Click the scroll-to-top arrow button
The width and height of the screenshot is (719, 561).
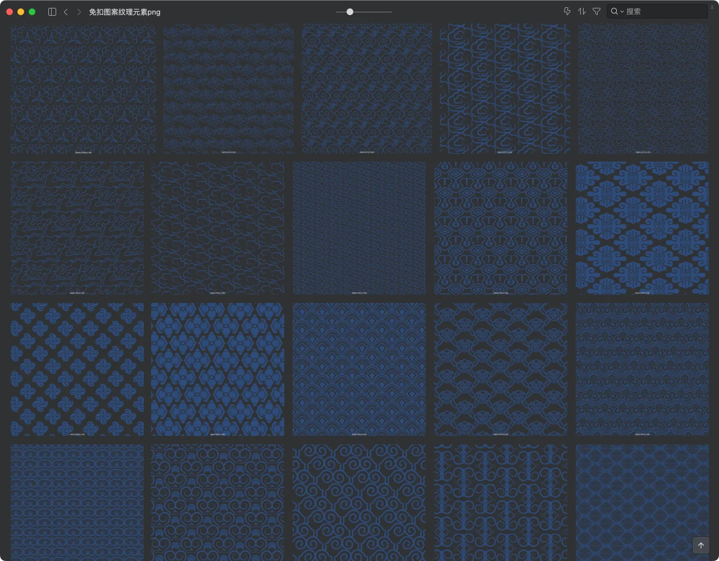click(700, 545)
